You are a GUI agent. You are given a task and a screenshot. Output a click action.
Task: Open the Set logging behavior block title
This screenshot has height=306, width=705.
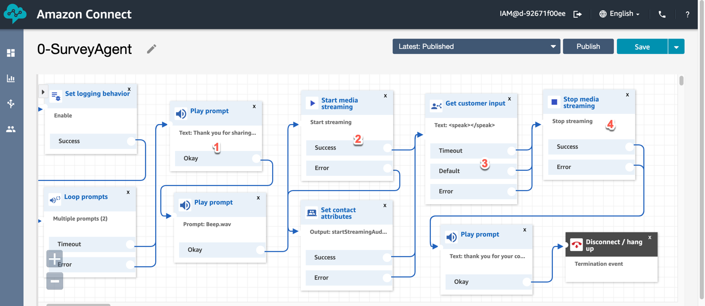pyautogui.click(x=97, y=94)
